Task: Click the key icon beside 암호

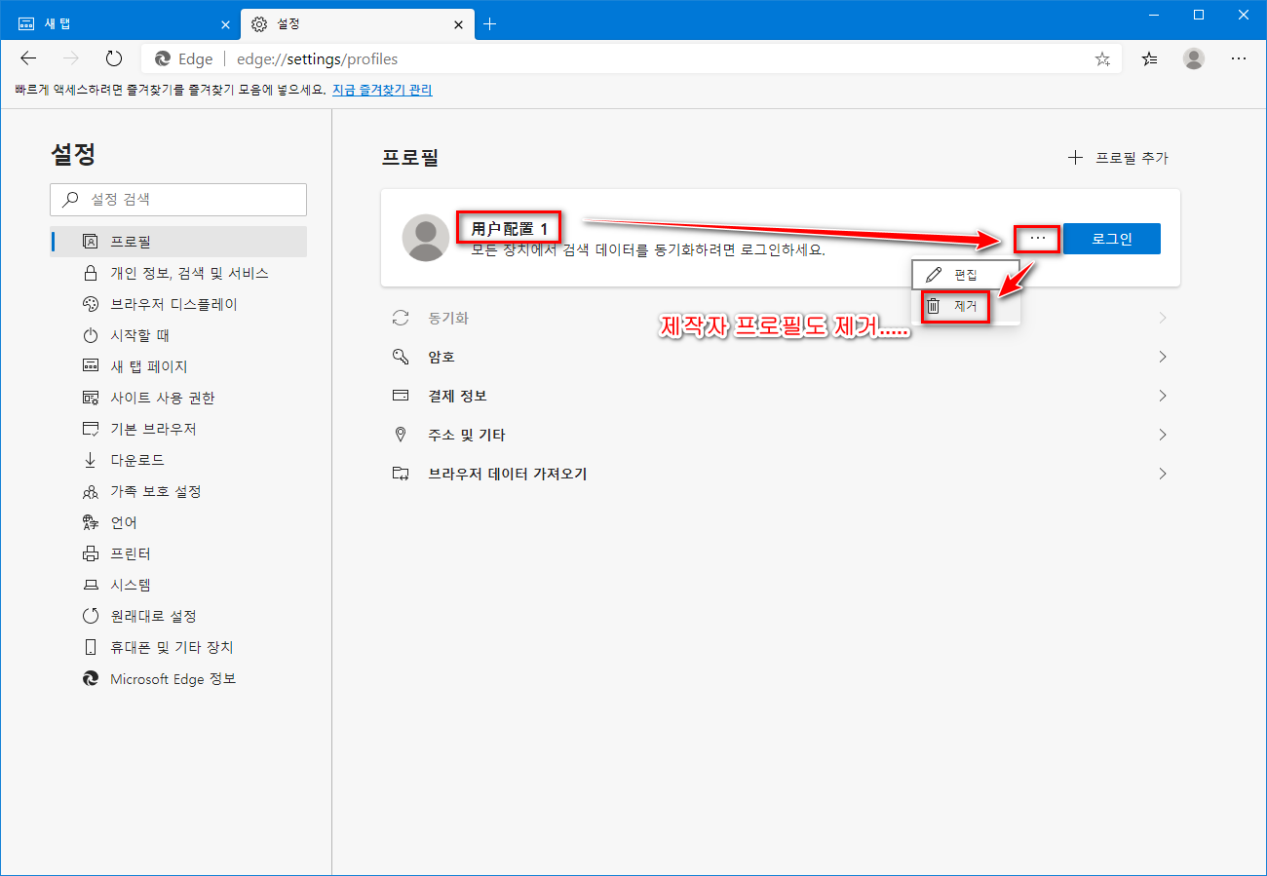Action: (401, 357)
